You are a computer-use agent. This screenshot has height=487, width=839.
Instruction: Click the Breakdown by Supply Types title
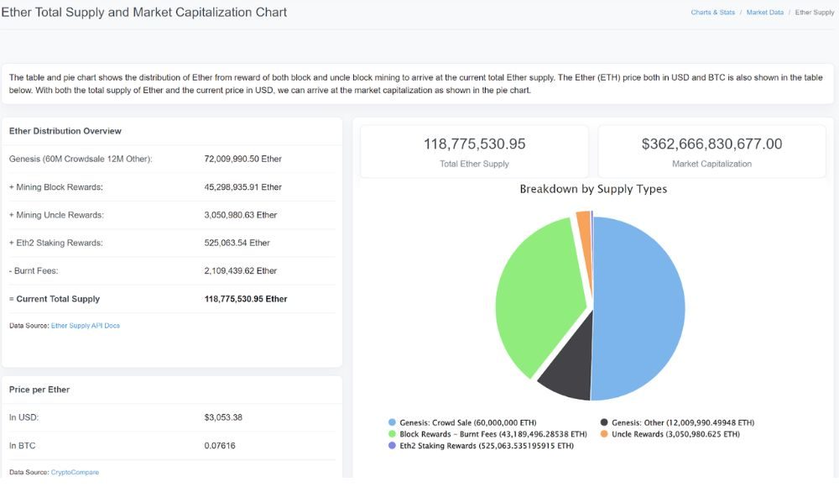593,189
